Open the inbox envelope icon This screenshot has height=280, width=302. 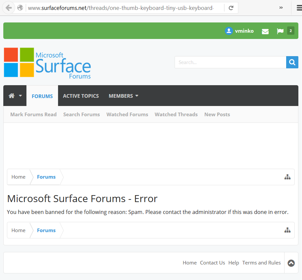coord(265,31)
